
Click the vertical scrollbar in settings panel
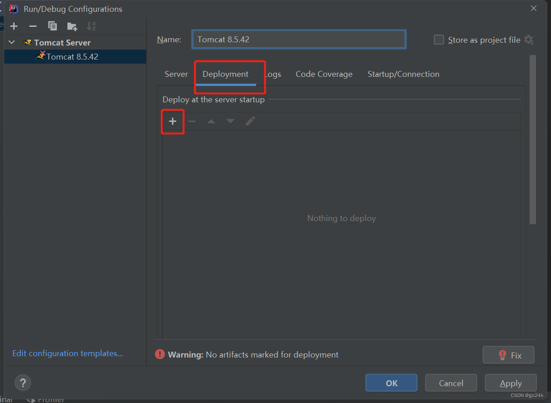tap(533, 139)
